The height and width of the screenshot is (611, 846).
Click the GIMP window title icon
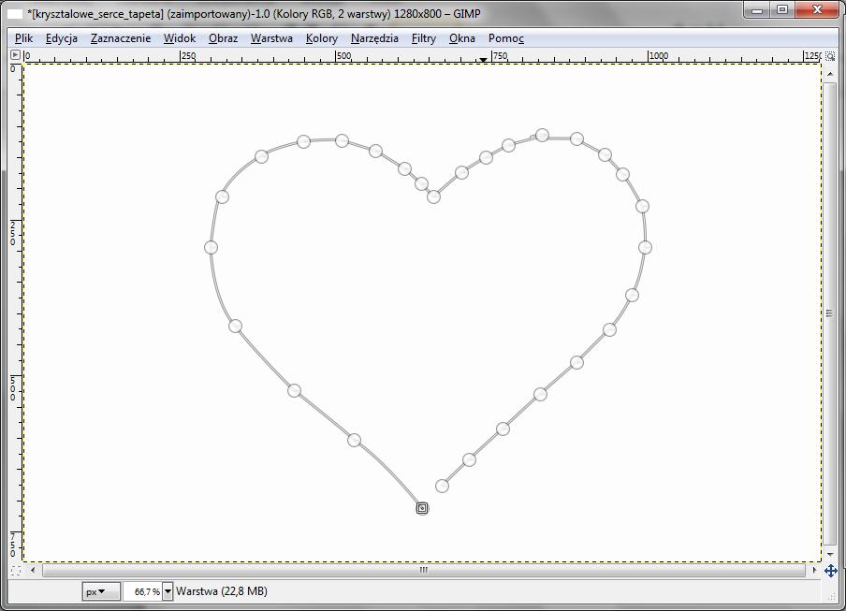pyautogui.click(x=15, y=13)
